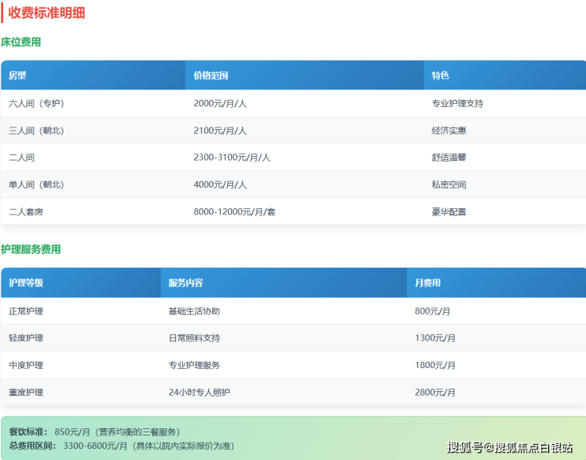Click the 特色 column header
This screenshot has height=460, width=586.
440,75
